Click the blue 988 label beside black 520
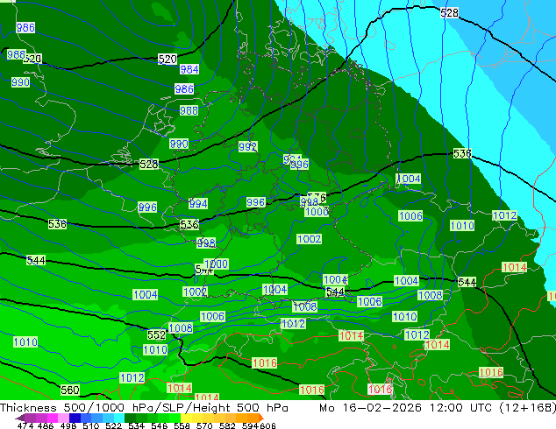Screen dimensions: 556x429 pyautogui.click(x=16, y=54)
